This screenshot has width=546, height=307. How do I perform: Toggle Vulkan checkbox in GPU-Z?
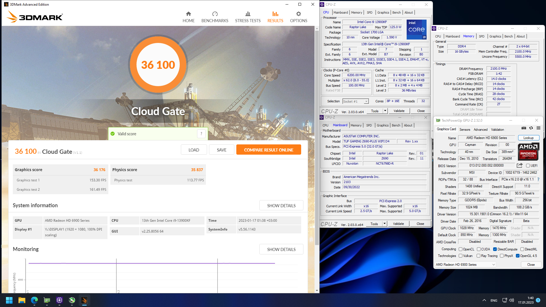(x=460, y=256)
